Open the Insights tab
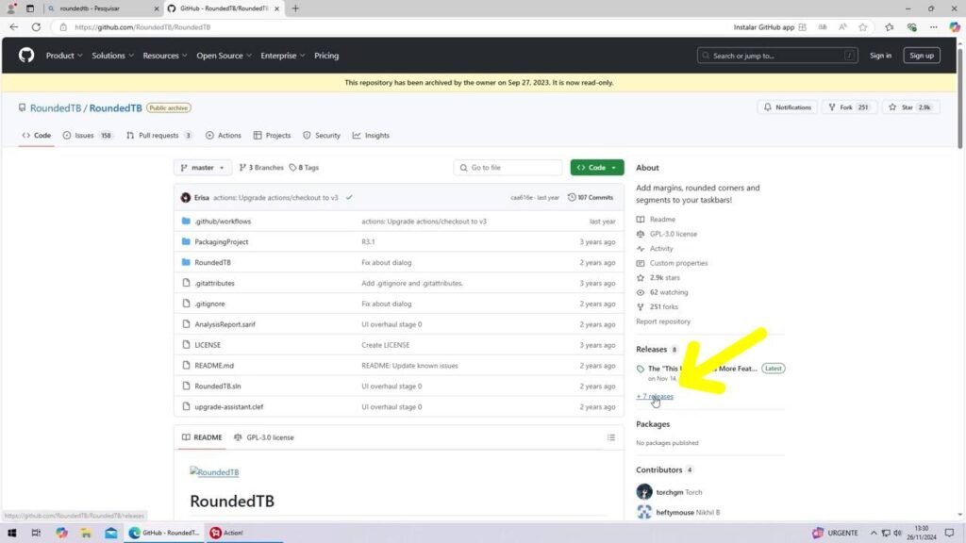Screen dimensions: 966x543 click(371, 136)
